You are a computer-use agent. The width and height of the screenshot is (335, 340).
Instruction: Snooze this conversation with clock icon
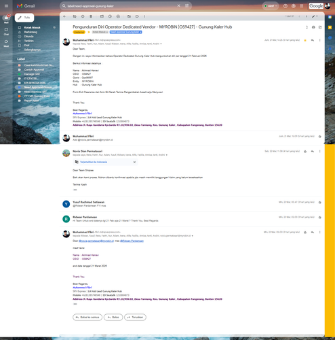110,16
